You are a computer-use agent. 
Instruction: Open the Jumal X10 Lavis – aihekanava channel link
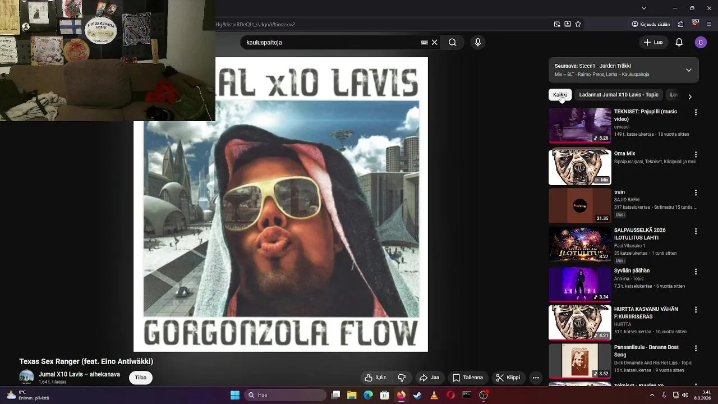click(x=79, y=374)
